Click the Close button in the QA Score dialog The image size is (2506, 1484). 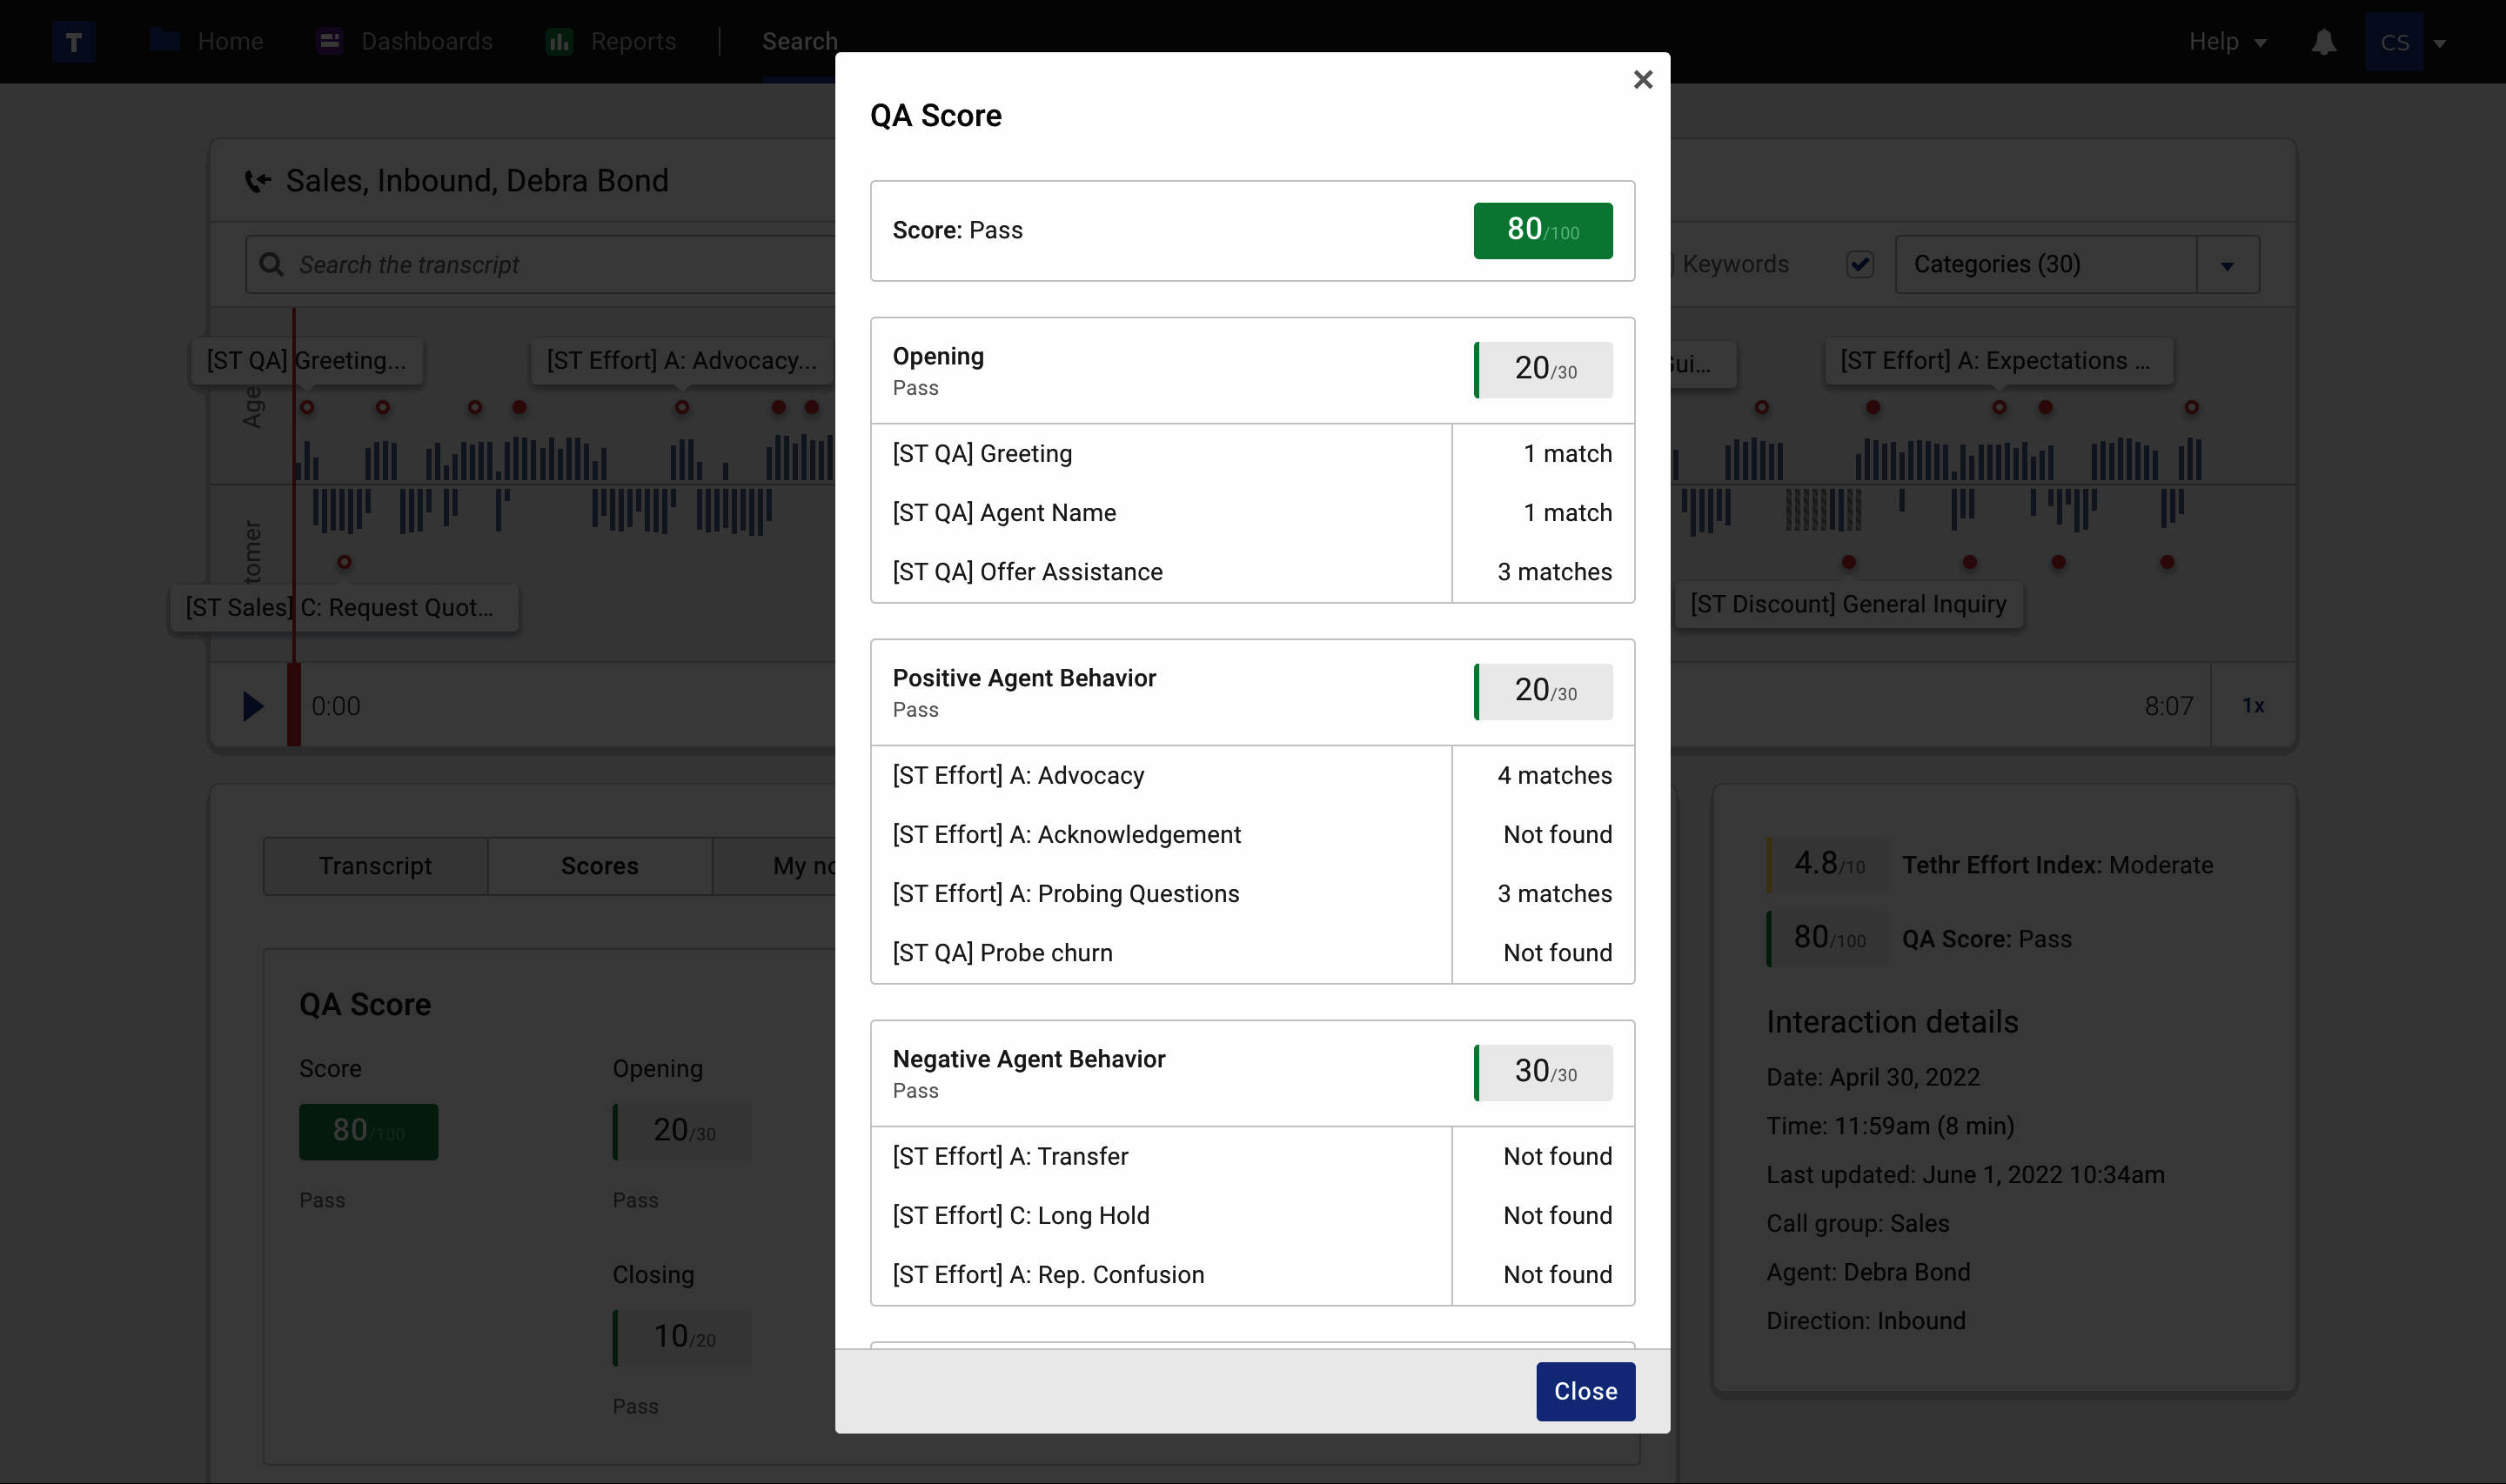[1585, 1390]
